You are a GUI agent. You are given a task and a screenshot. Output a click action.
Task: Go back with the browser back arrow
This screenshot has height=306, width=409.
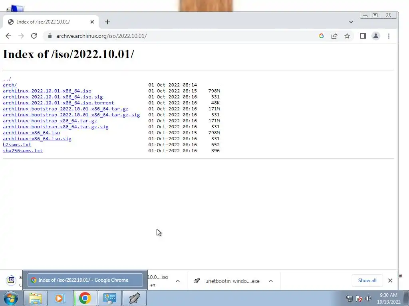(x=8, y=36)
